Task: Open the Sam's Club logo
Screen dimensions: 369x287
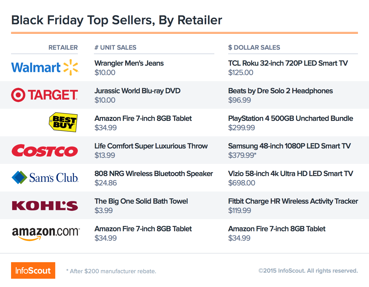Action: tap(45, 177)
